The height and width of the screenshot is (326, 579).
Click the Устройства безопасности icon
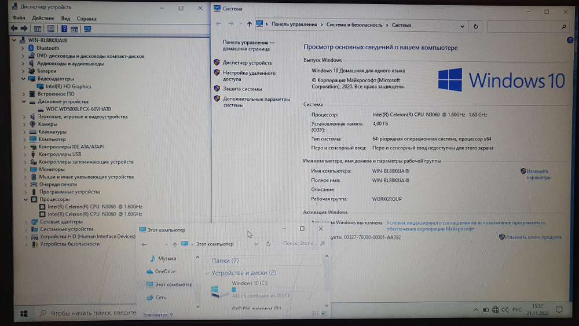point(35,244)
